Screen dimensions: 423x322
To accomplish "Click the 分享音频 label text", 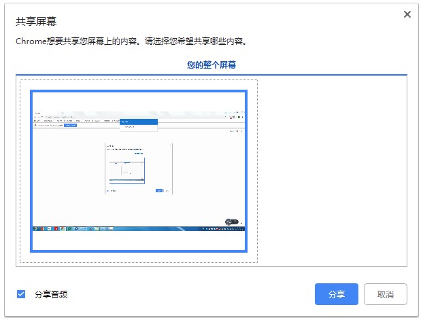I will (x=51, y=294).
